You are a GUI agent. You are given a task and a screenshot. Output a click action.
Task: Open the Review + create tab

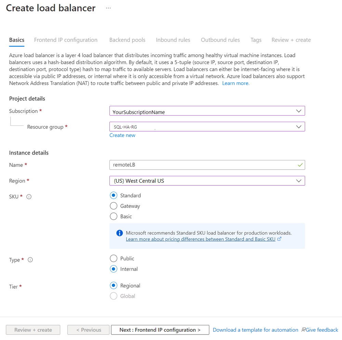pos(291,40)
